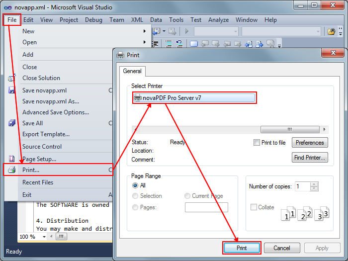Select the Pages radio button
The width and height of the screenshot is (348, 261).
click(135, 207)
